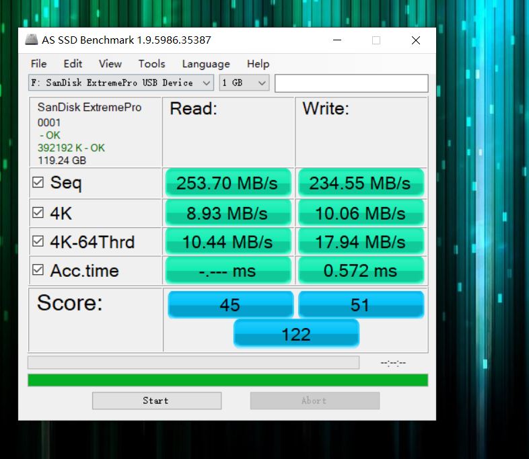Click the read access time -.--- ms field
Screen dimensions: 529x459
click(x=228, y=270)
